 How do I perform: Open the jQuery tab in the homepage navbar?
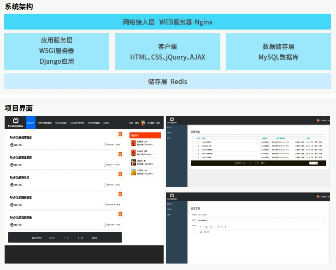point(106,123)
